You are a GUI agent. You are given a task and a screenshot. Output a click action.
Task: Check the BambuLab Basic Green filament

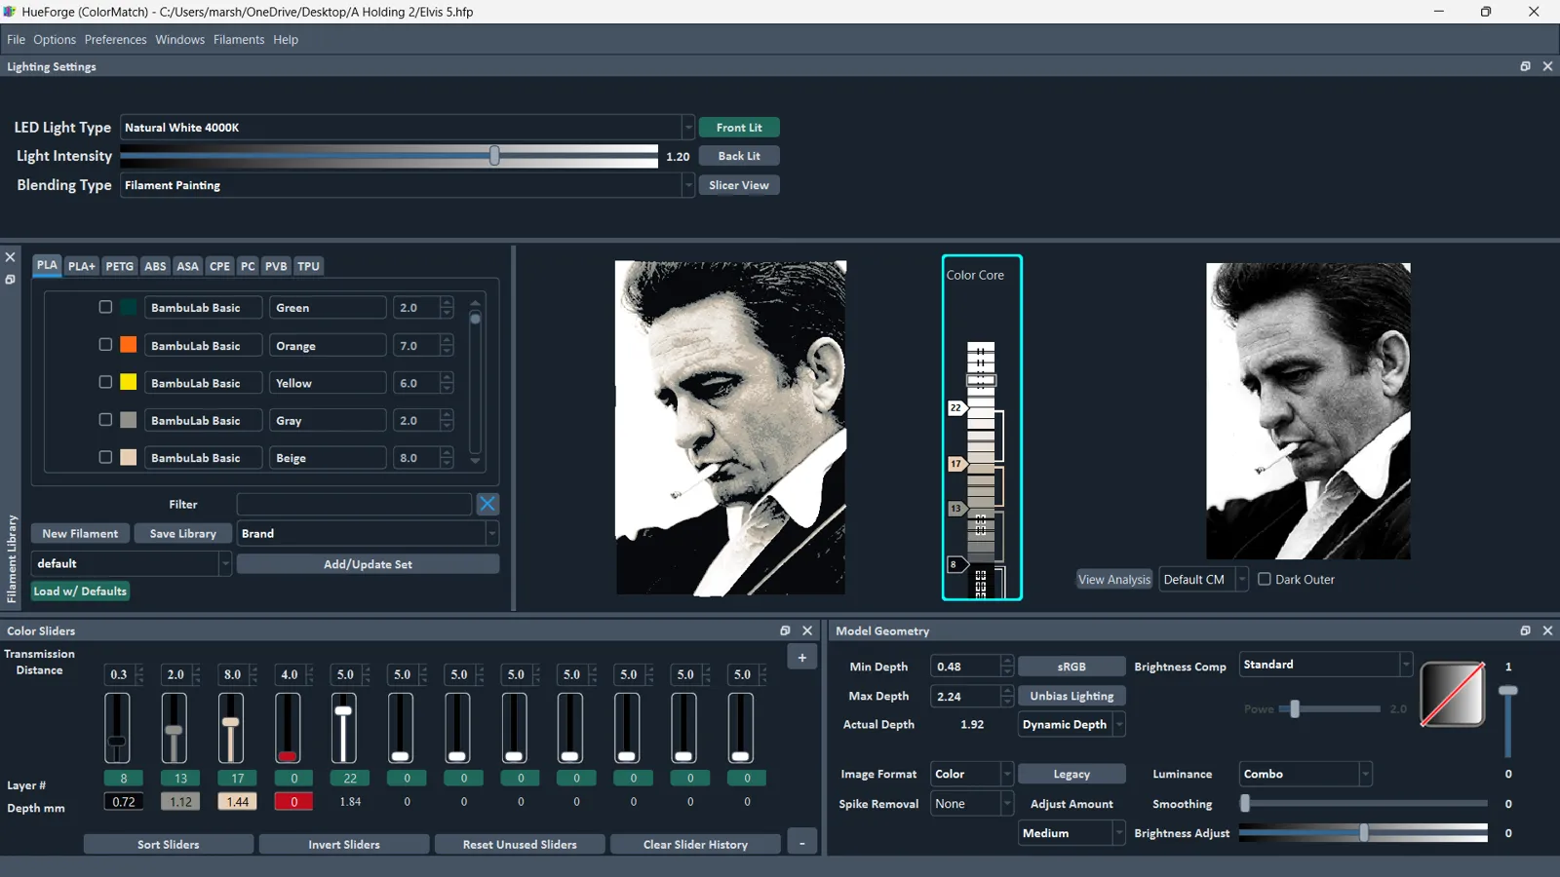pos(105,307)
